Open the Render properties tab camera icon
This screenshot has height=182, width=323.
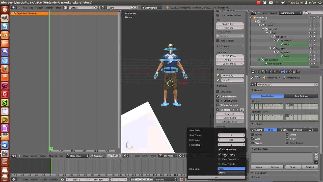click(x=260, y=72)
